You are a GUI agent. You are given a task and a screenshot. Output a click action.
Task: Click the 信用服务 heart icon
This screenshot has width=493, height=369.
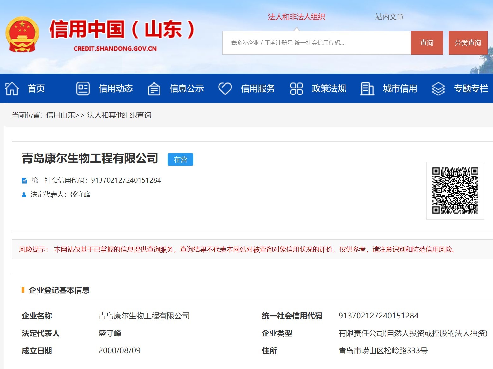pyautogui.click(x=225, y=88)
